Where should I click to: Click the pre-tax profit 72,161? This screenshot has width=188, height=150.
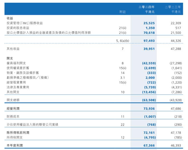[149, 133]
